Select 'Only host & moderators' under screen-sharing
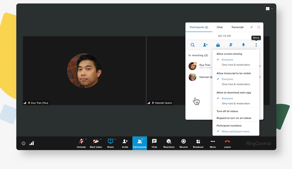292x169 pixels. [236, 65]
